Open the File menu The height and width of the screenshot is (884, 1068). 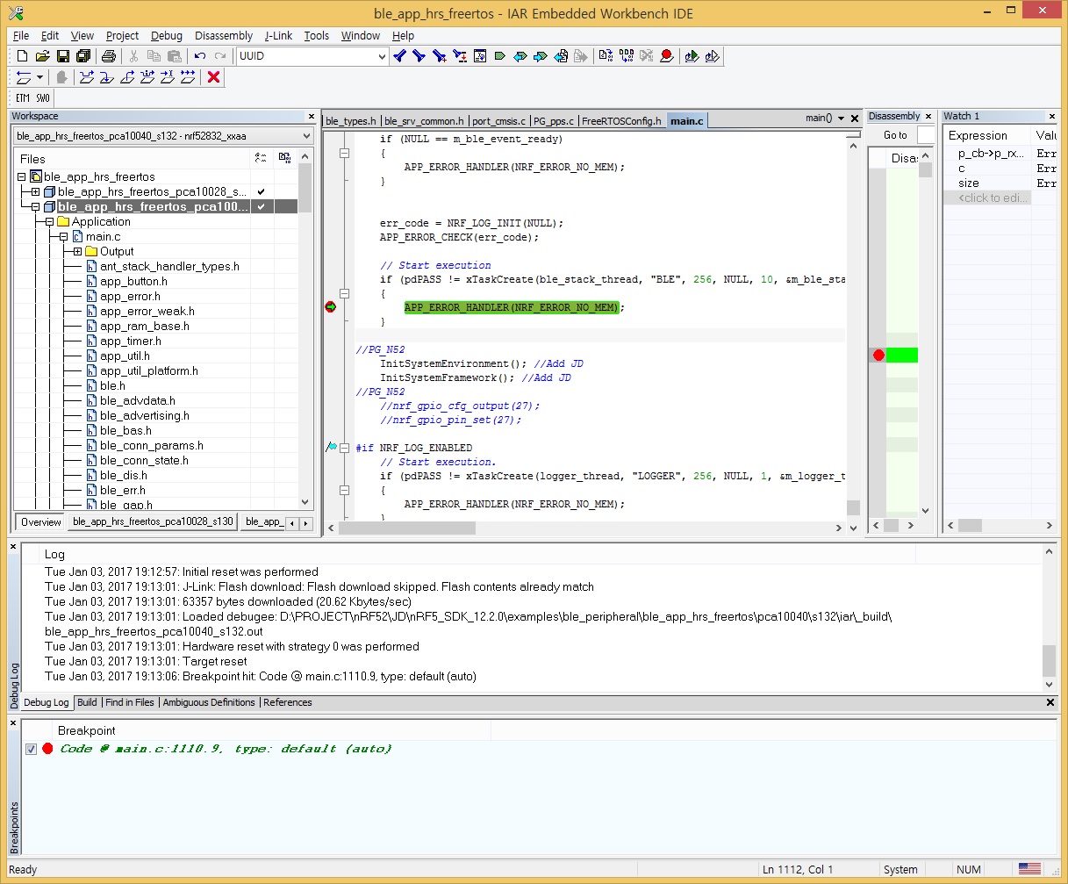point(21,36)
